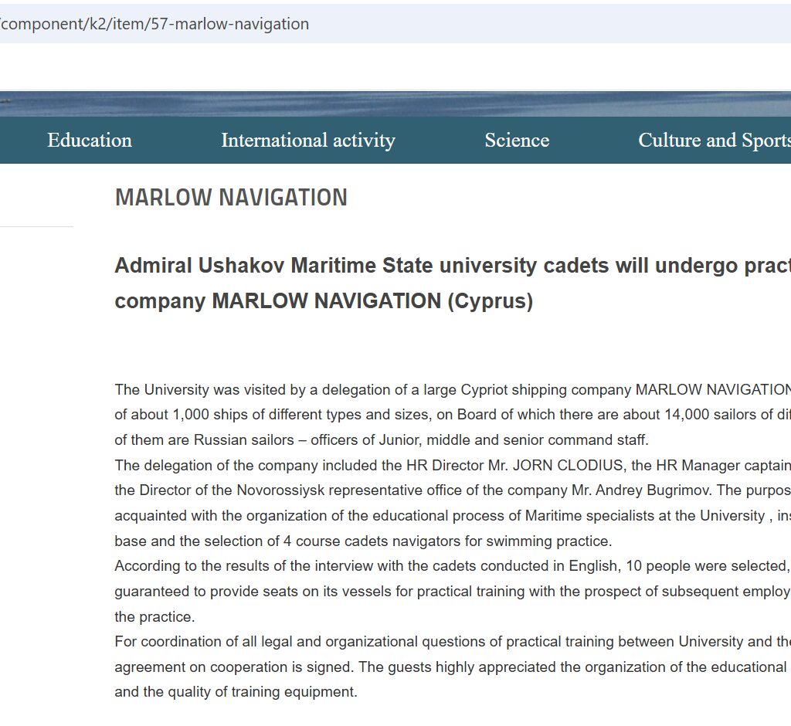Image resolution: width=791 pixels, height=726 pixels.
Task: Open the Culture and Sports menu
Action: tap(713, 141)
